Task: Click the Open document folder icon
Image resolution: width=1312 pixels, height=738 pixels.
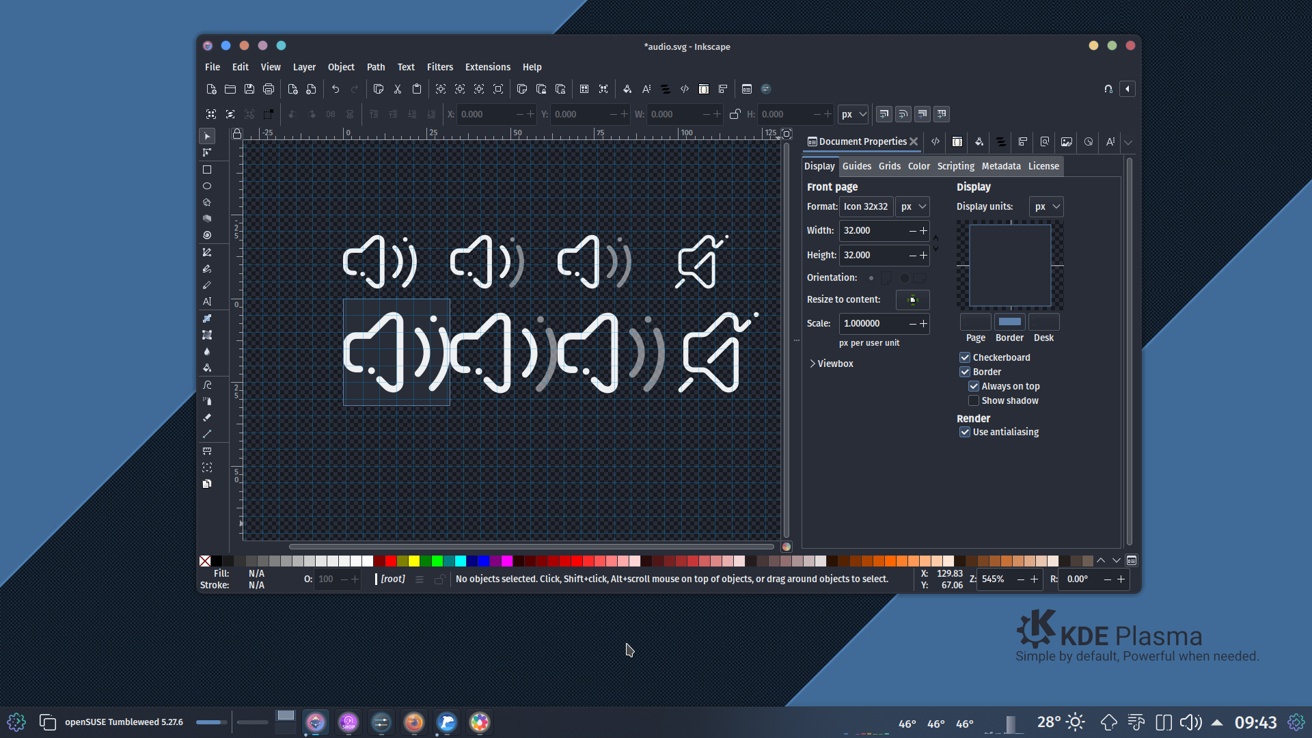Action: click(230, 89)
